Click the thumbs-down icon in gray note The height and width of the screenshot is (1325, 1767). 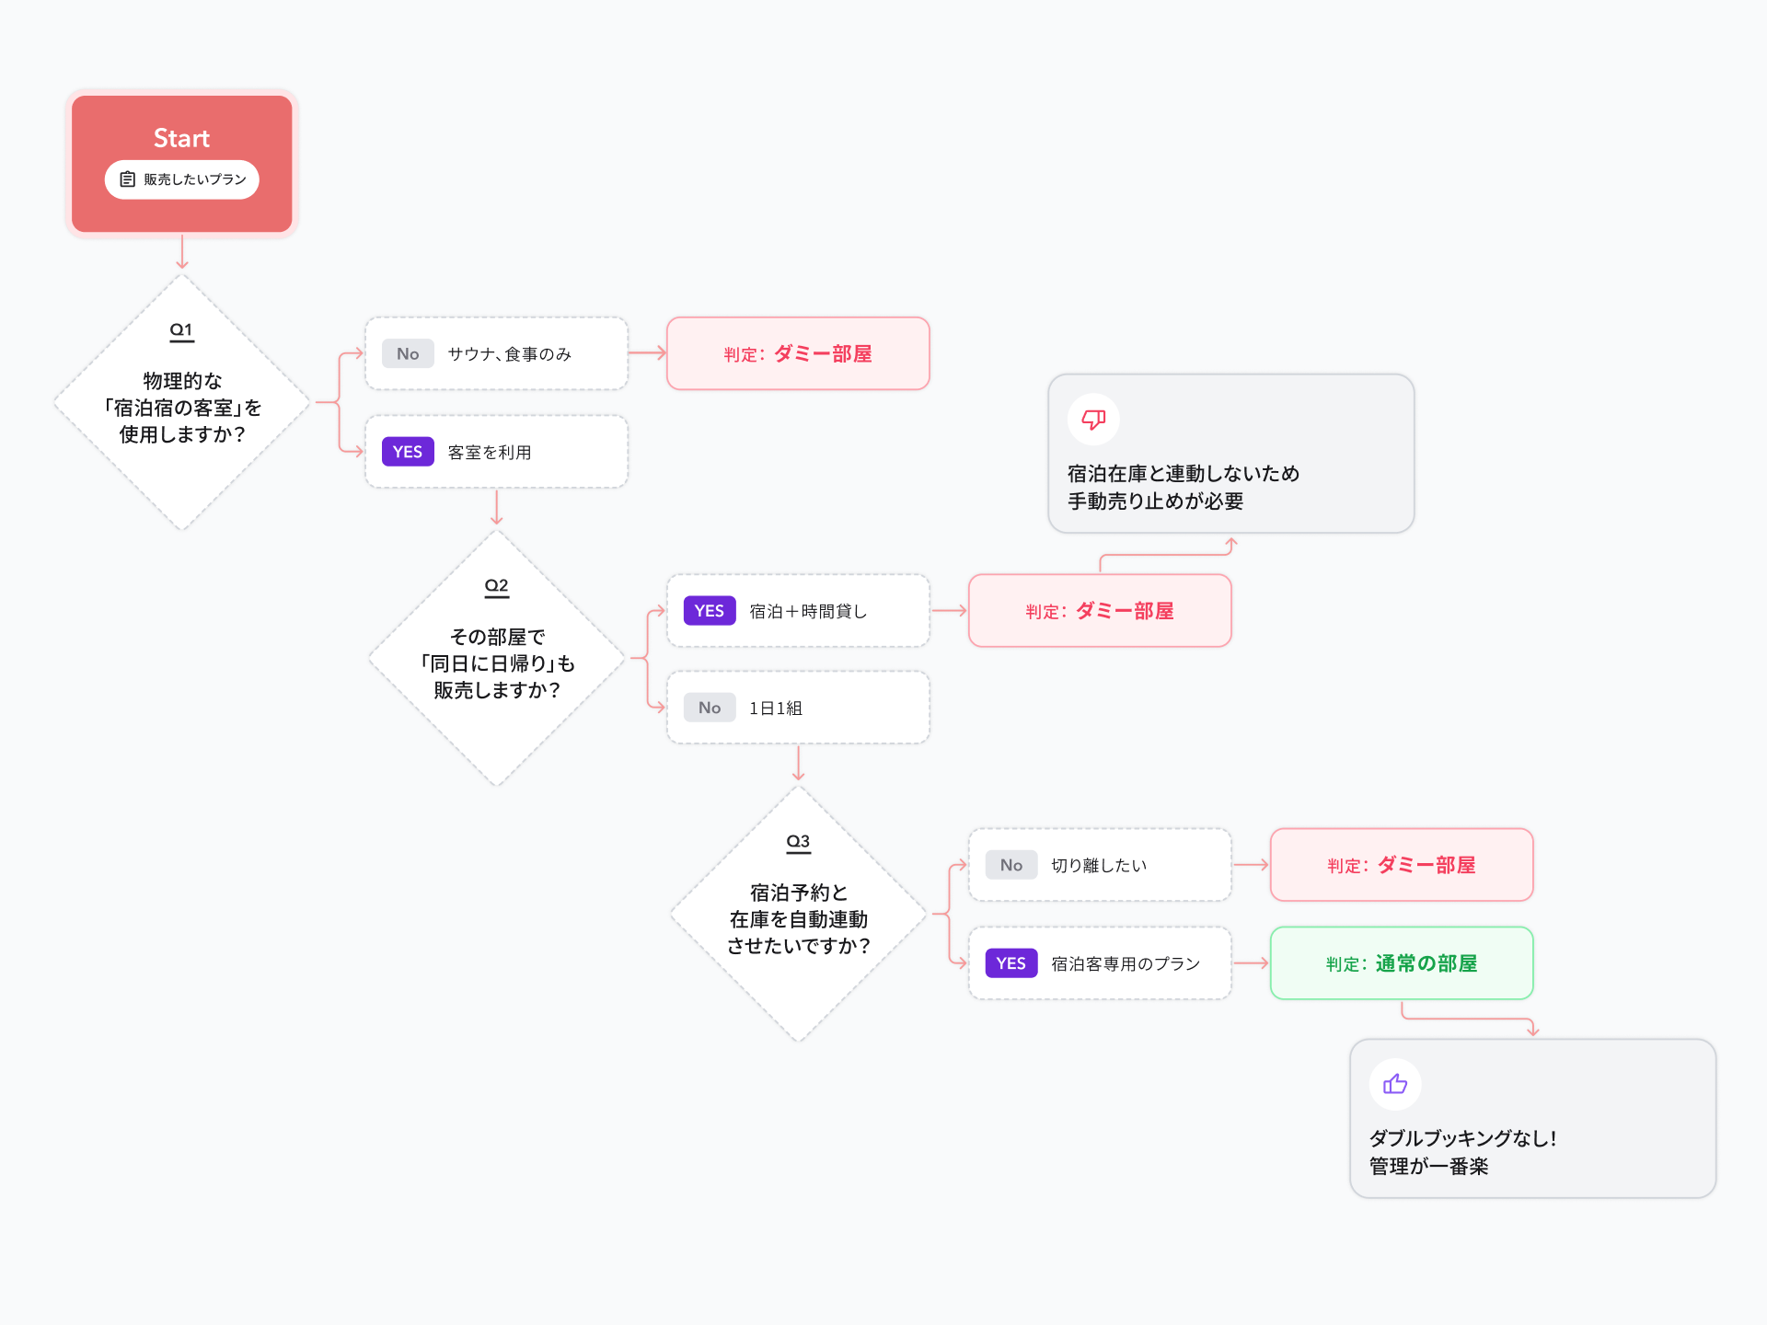pyautogui.click(x=1093, y=420)
